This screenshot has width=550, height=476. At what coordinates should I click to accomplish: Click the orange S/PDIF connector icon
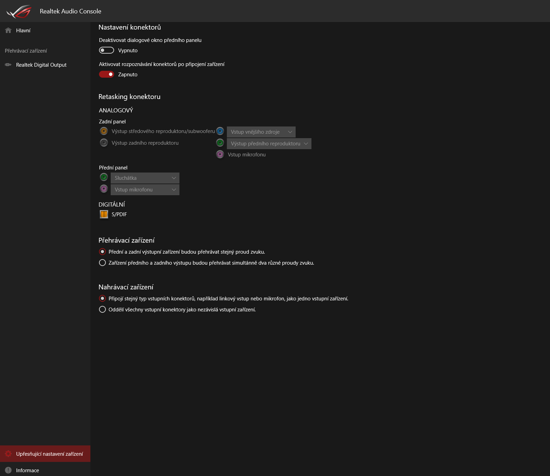tap(104, 214)
